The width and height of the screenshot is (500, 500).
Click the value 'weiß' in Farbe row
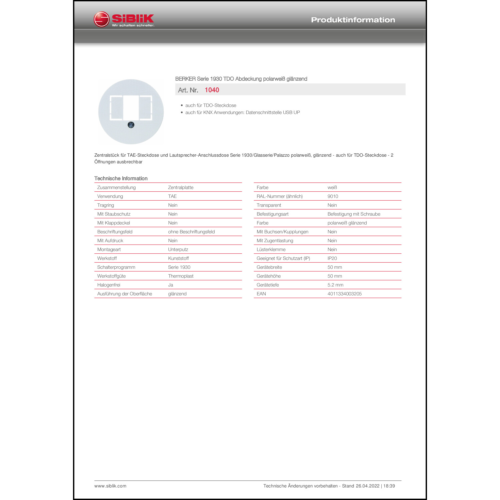[x=332, y=187]
